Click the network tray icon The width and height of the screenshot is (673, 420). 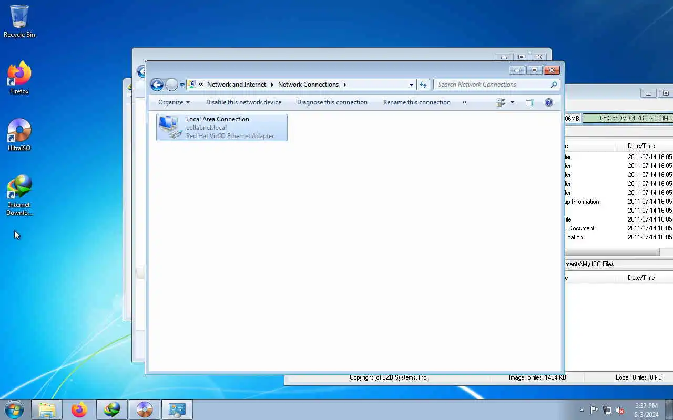607,410
